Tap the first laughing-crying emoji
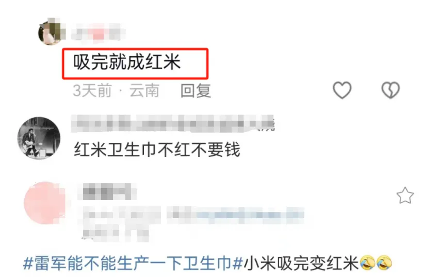 (x=367, y=263)
